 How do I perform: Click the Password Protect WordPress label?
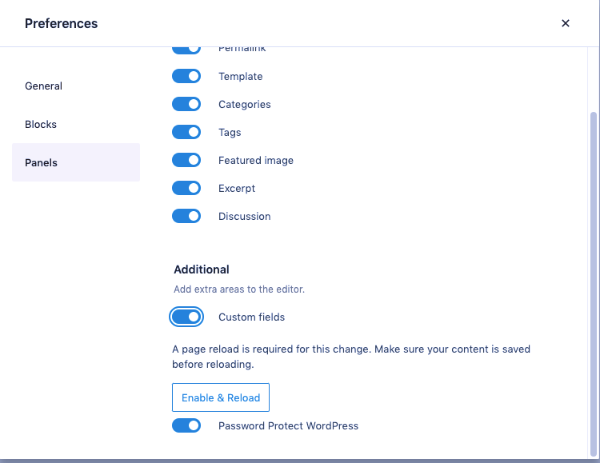tap(288, 426)
